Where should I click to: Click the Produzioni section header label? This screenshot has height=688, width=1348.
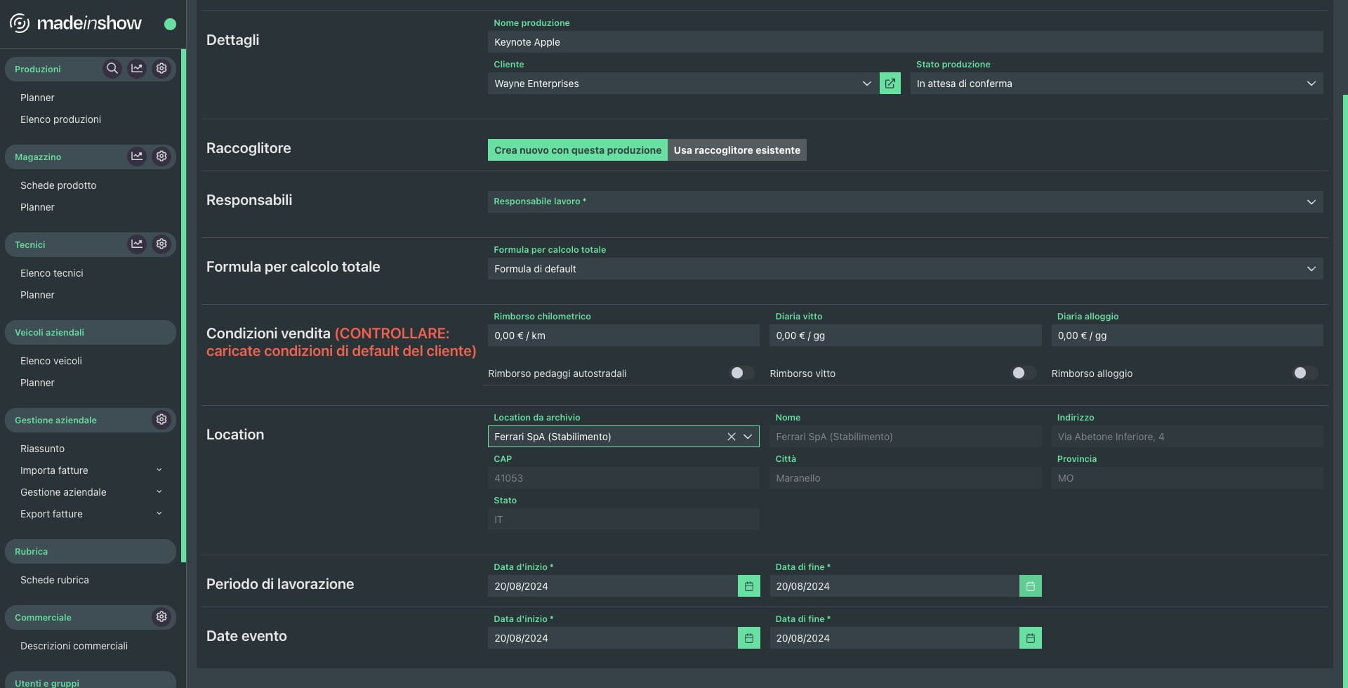click(x=38, y=69)
